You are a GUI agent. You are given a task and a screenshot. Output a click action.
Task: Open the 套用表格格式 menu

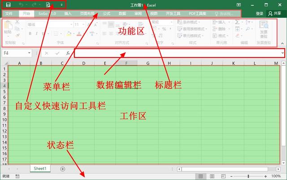click(192, 29)
